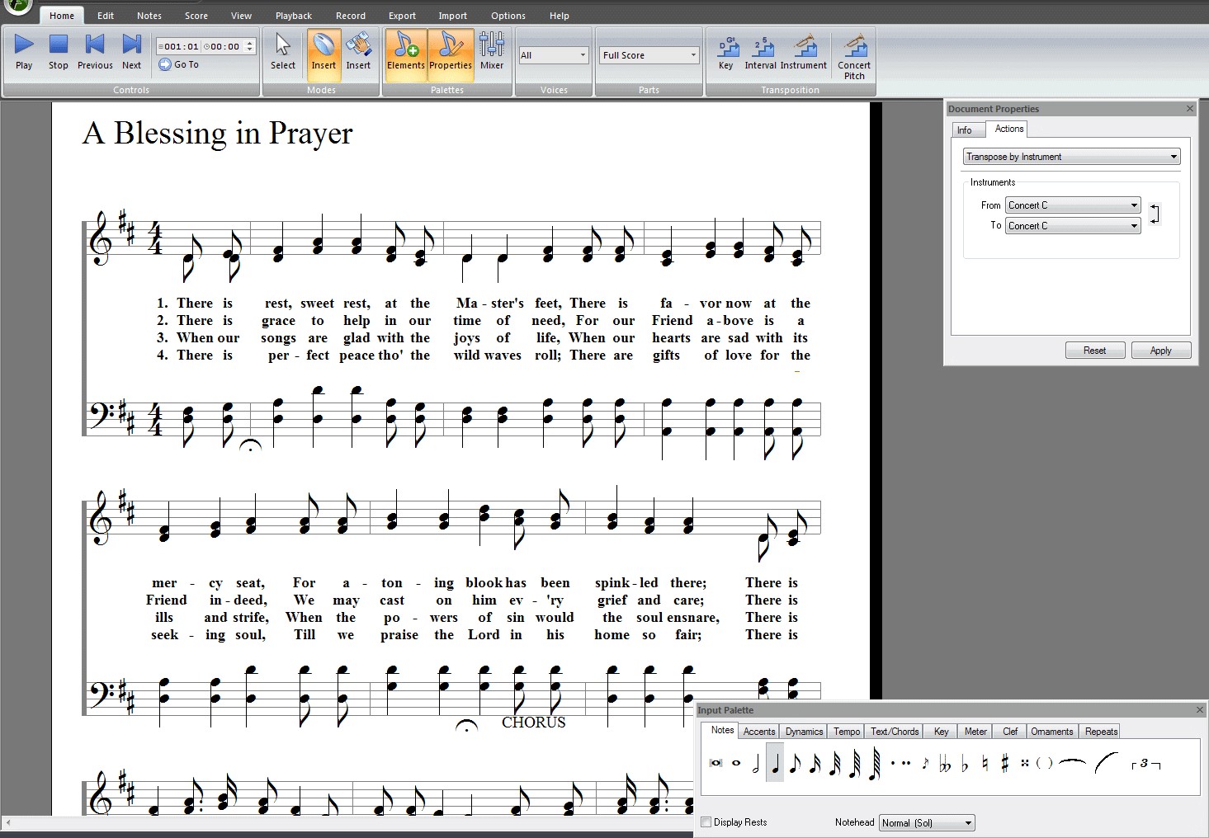Viewport: 1209px width, 838px height.
Task: Open the Mixer palette
Action: (x=491, y=51)
